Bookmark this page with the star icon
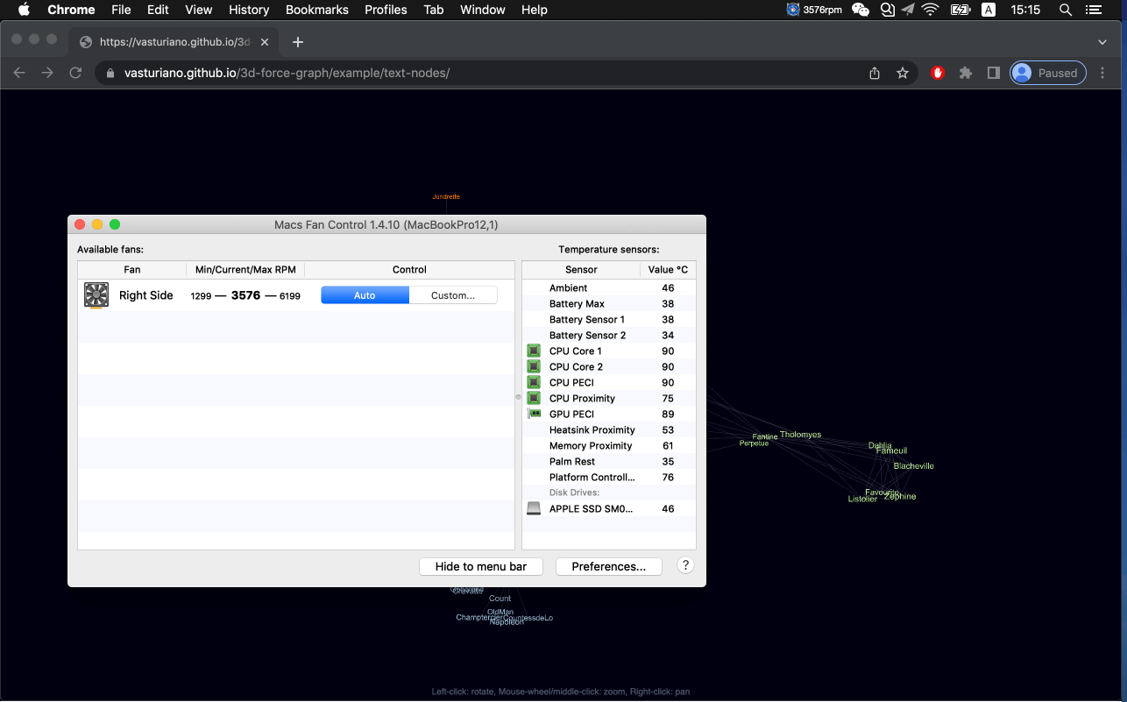 pos(903,73)
